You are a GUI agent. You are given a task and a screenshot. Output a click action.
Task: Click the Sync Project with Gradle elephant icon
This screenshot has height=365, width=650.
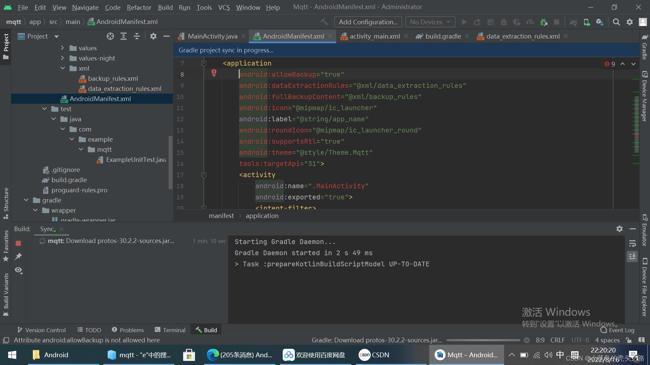[573, 22]
